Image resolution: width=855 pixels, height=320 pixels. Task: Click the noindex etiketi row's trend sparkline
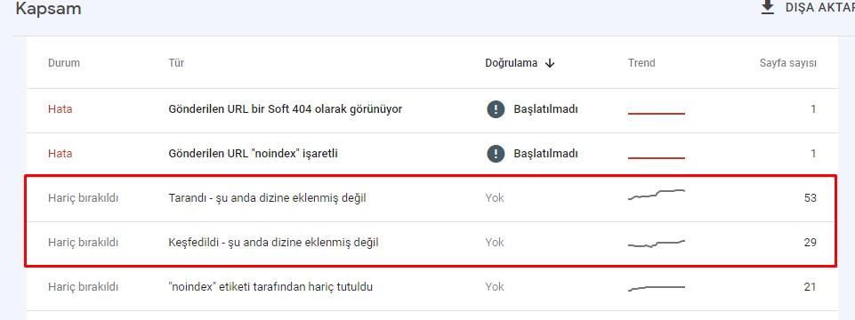pyautogui.click(x=657, y=288)
